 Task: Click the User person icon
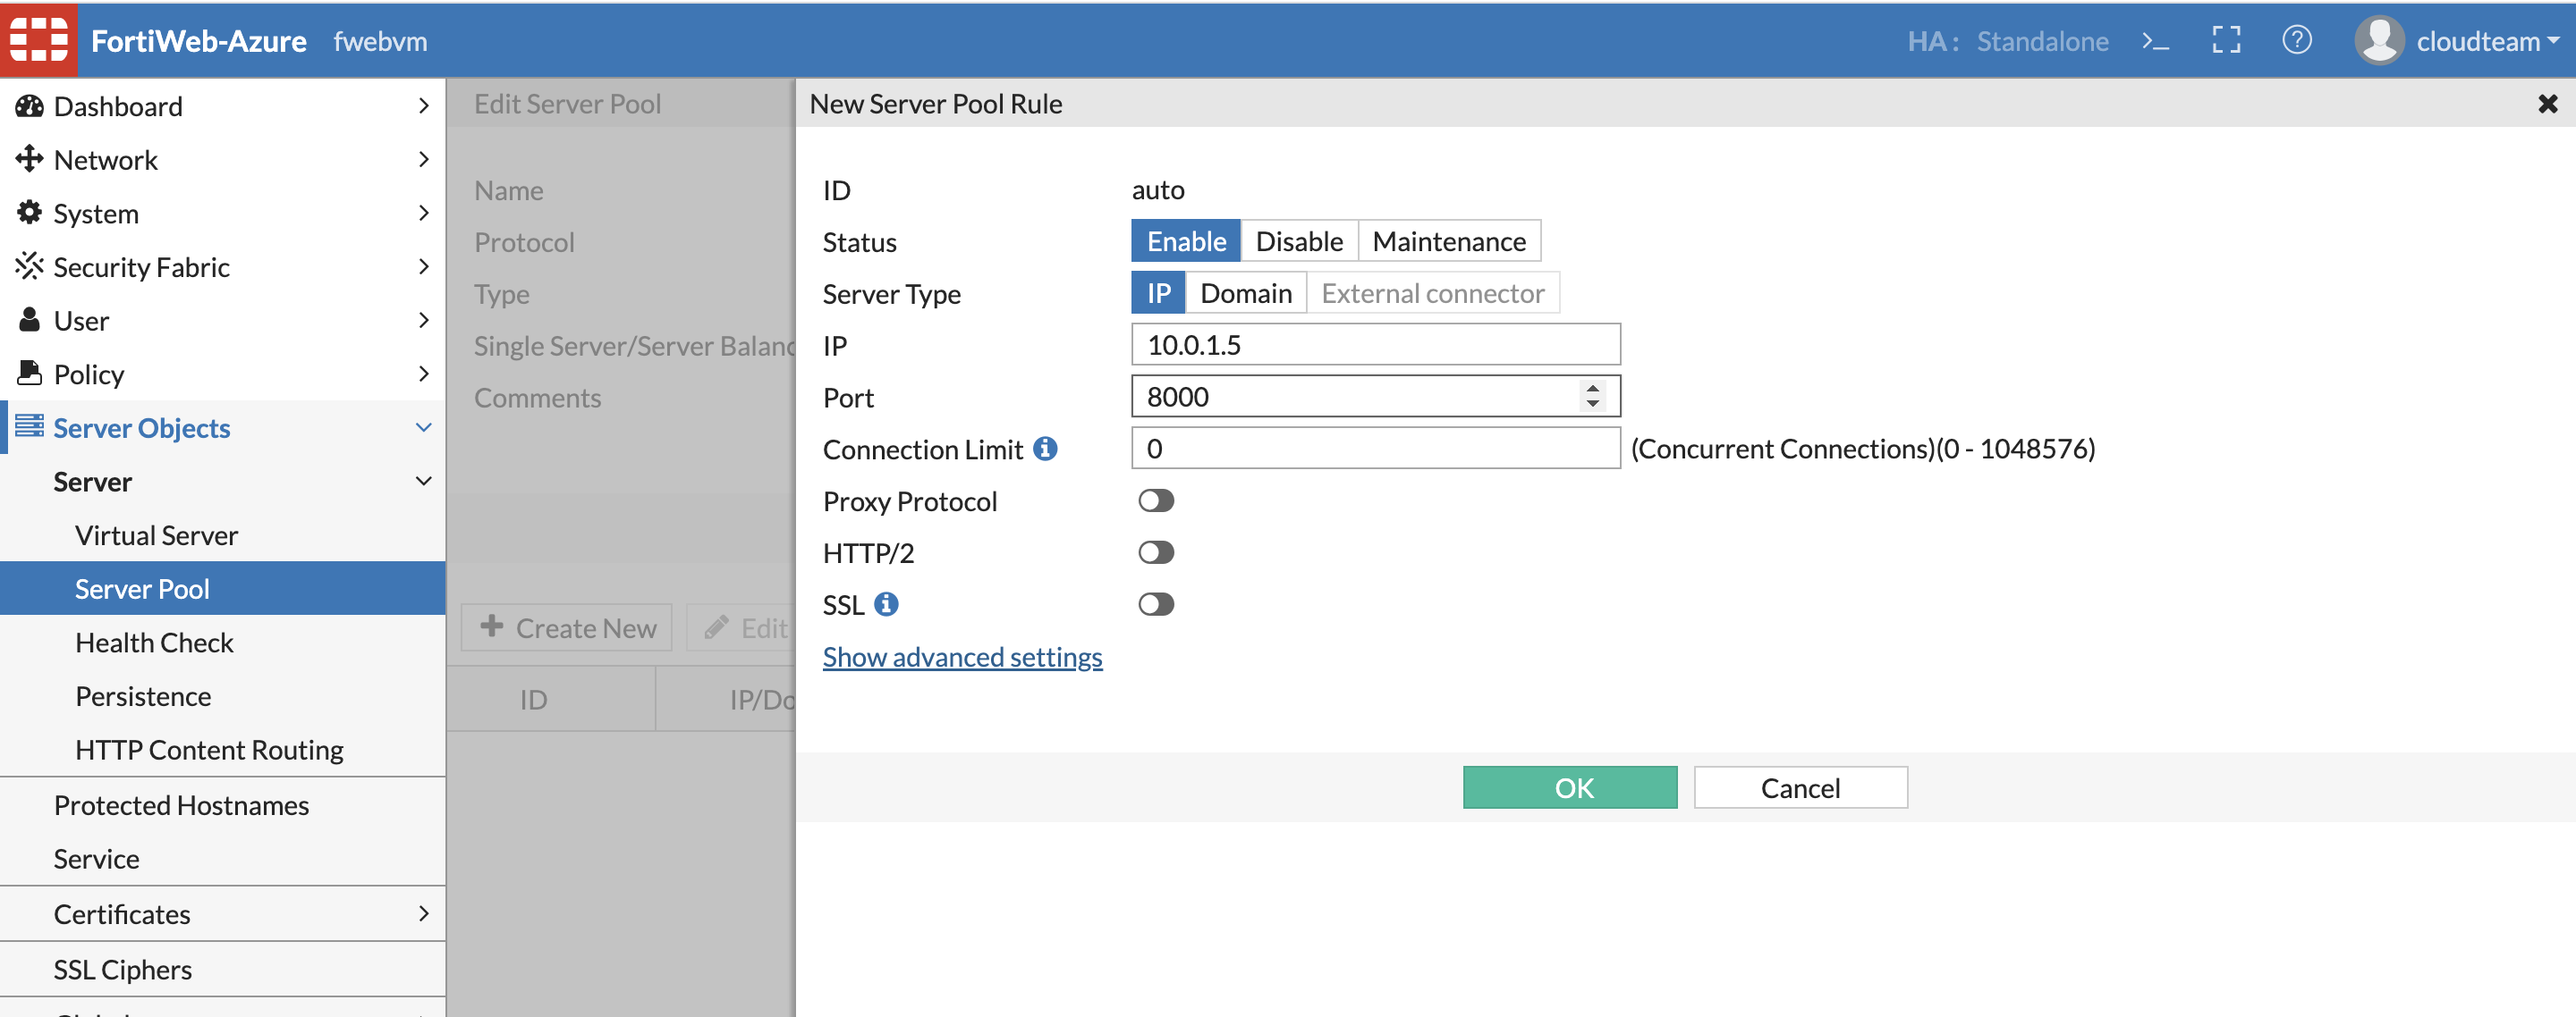[x=29, y=320]
